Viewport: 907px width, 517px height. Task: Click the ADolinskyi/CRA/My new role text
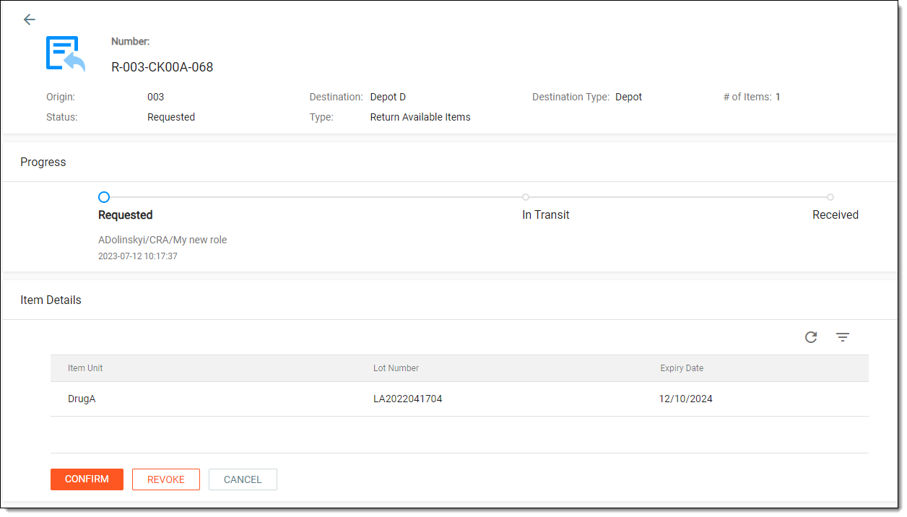162,240
